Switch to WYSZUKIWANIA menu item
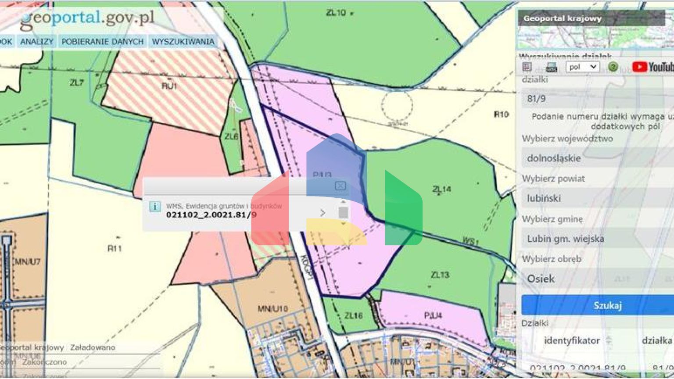Screen dimensions: 674x379 coord(183,41)
